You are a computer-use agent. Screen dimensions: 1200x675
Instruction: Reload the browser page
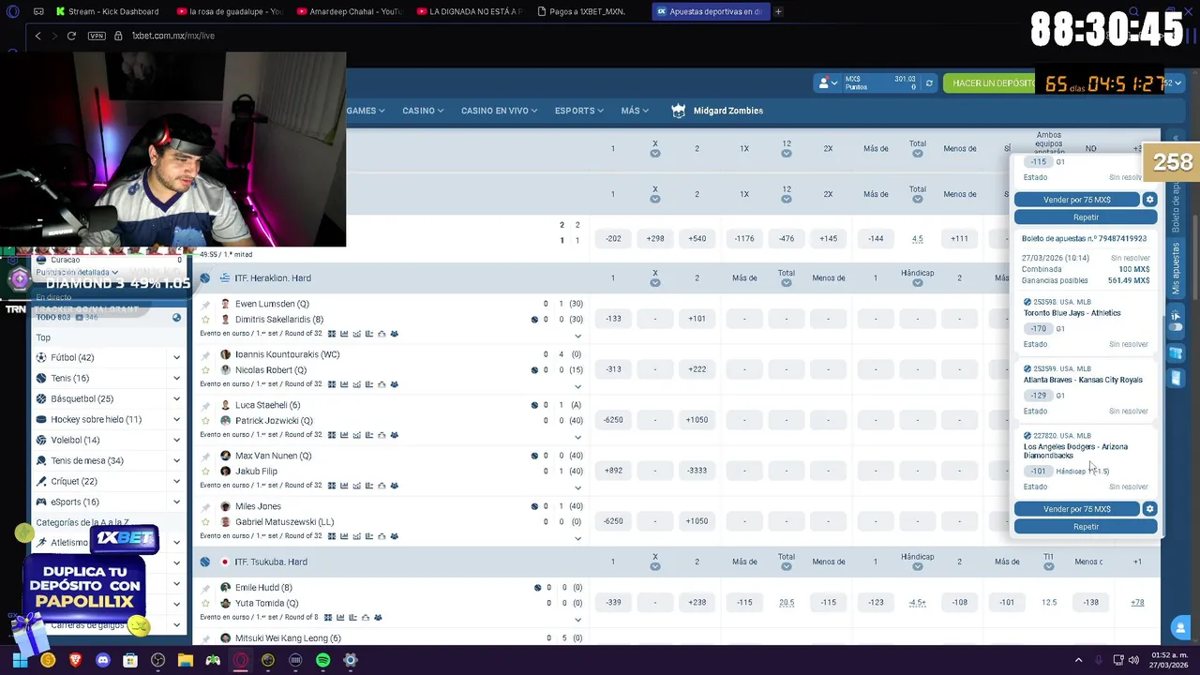pos(71,36)
